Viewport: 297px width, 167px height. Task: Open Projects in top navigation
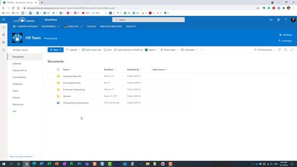tap(131, 26)
